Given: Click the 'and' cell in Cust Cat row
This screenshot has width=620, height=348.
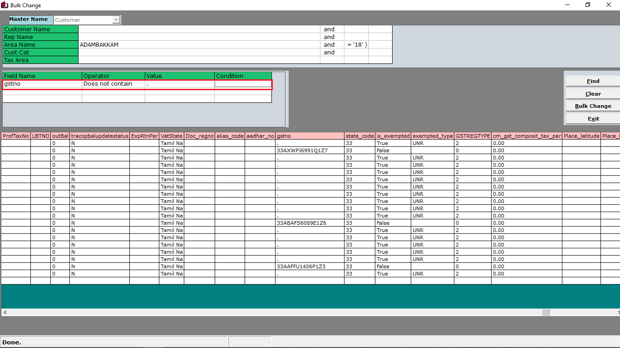Looking at the screenshot, I should [x=332, y=52].
